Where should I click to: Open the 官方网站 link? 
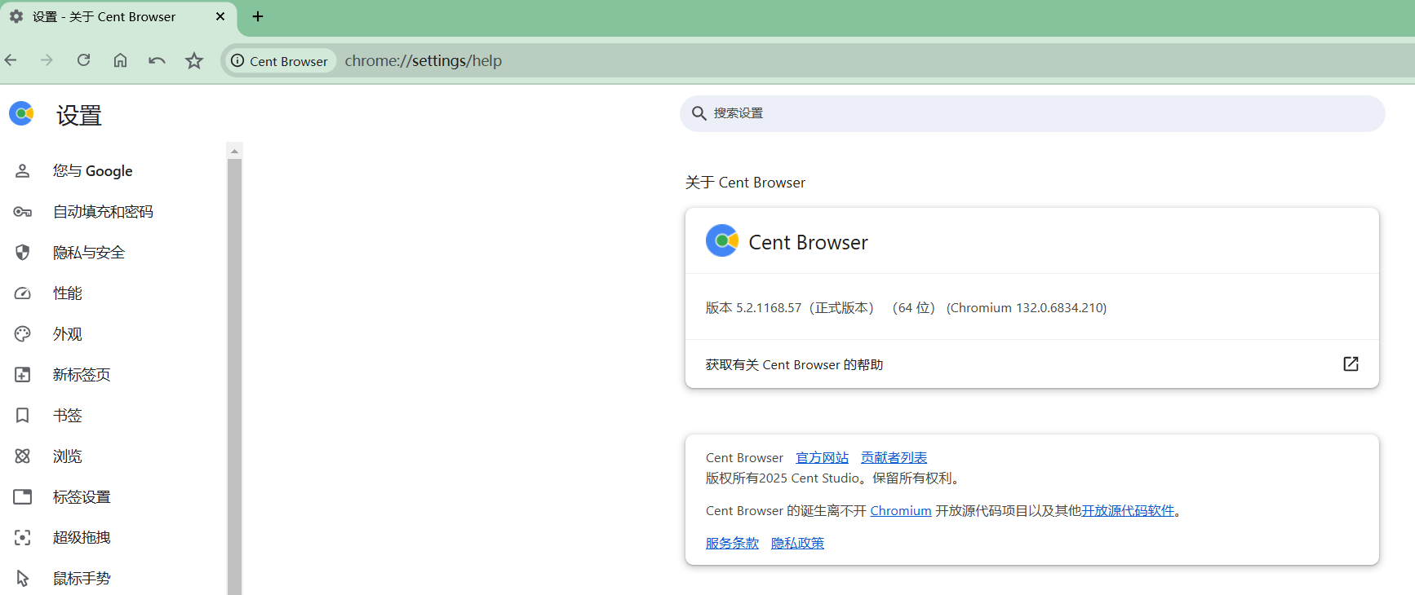coord(823,458)
